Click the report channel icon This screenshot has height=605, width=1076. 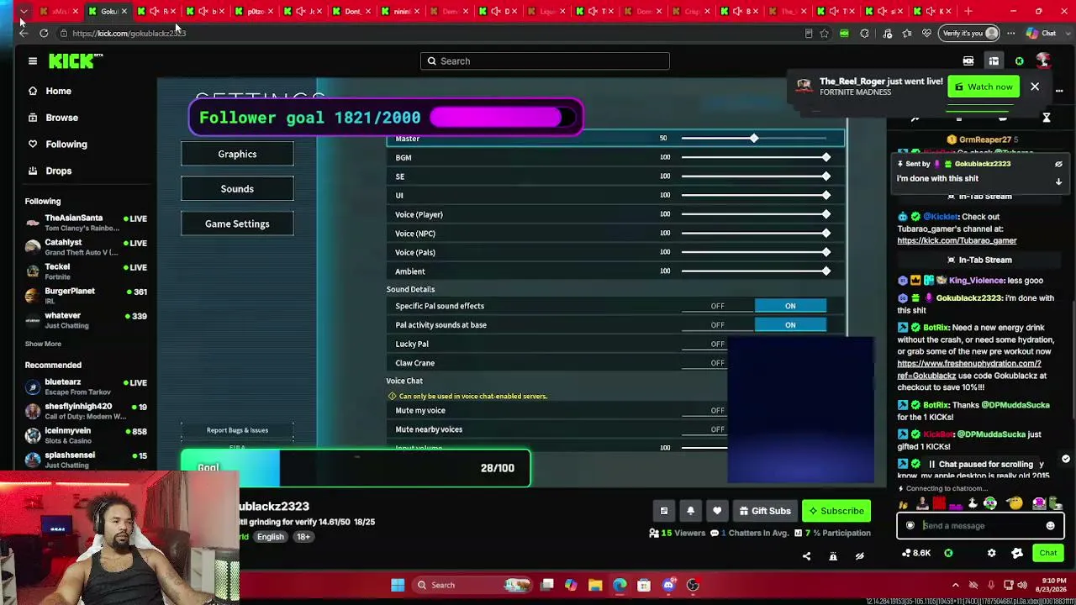[x=833, y=555]
